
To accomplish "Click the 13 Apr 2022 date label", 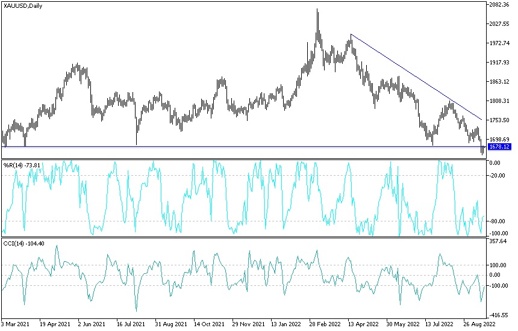I will coord(363,324).
